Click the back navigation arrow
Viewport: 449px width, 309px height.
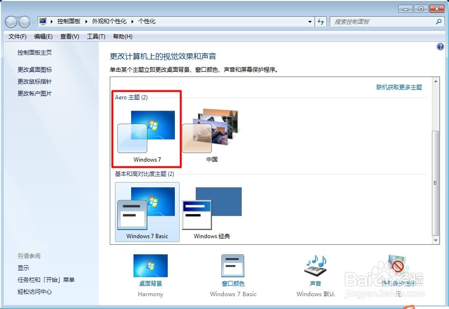[10, 21]
